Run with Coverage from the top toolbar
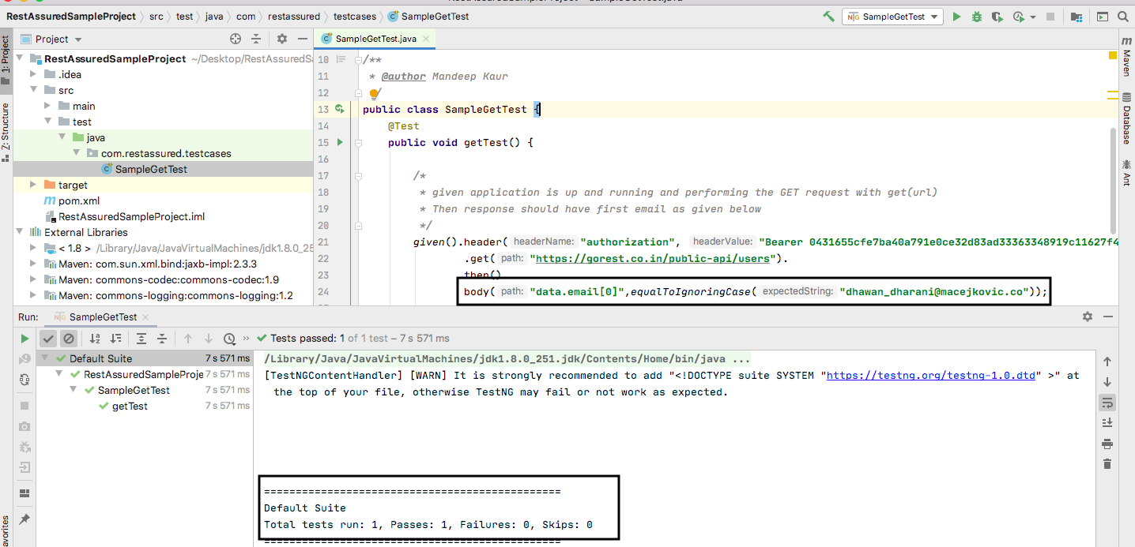The image size is (1135, 547). point(997,17)
